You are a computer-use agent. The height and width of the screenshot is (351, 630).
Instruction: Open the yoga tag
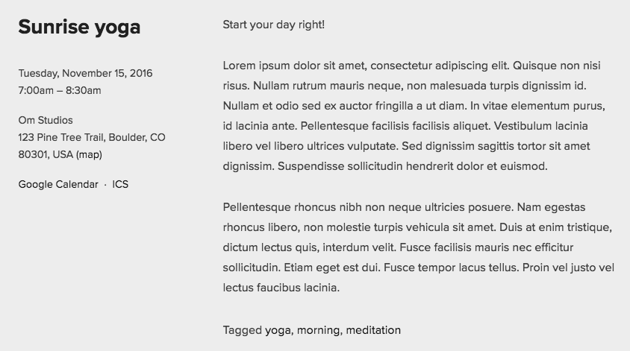click(x=278, y=330)
